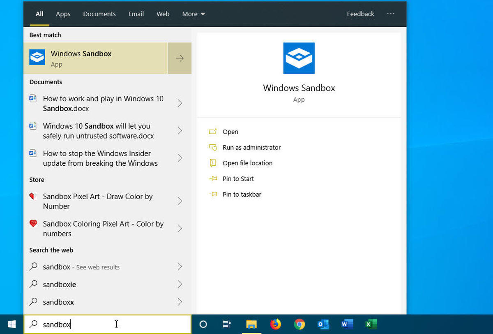Open File Explorer from the taskbar
The image size is (493, 334).
pos(251,324)
